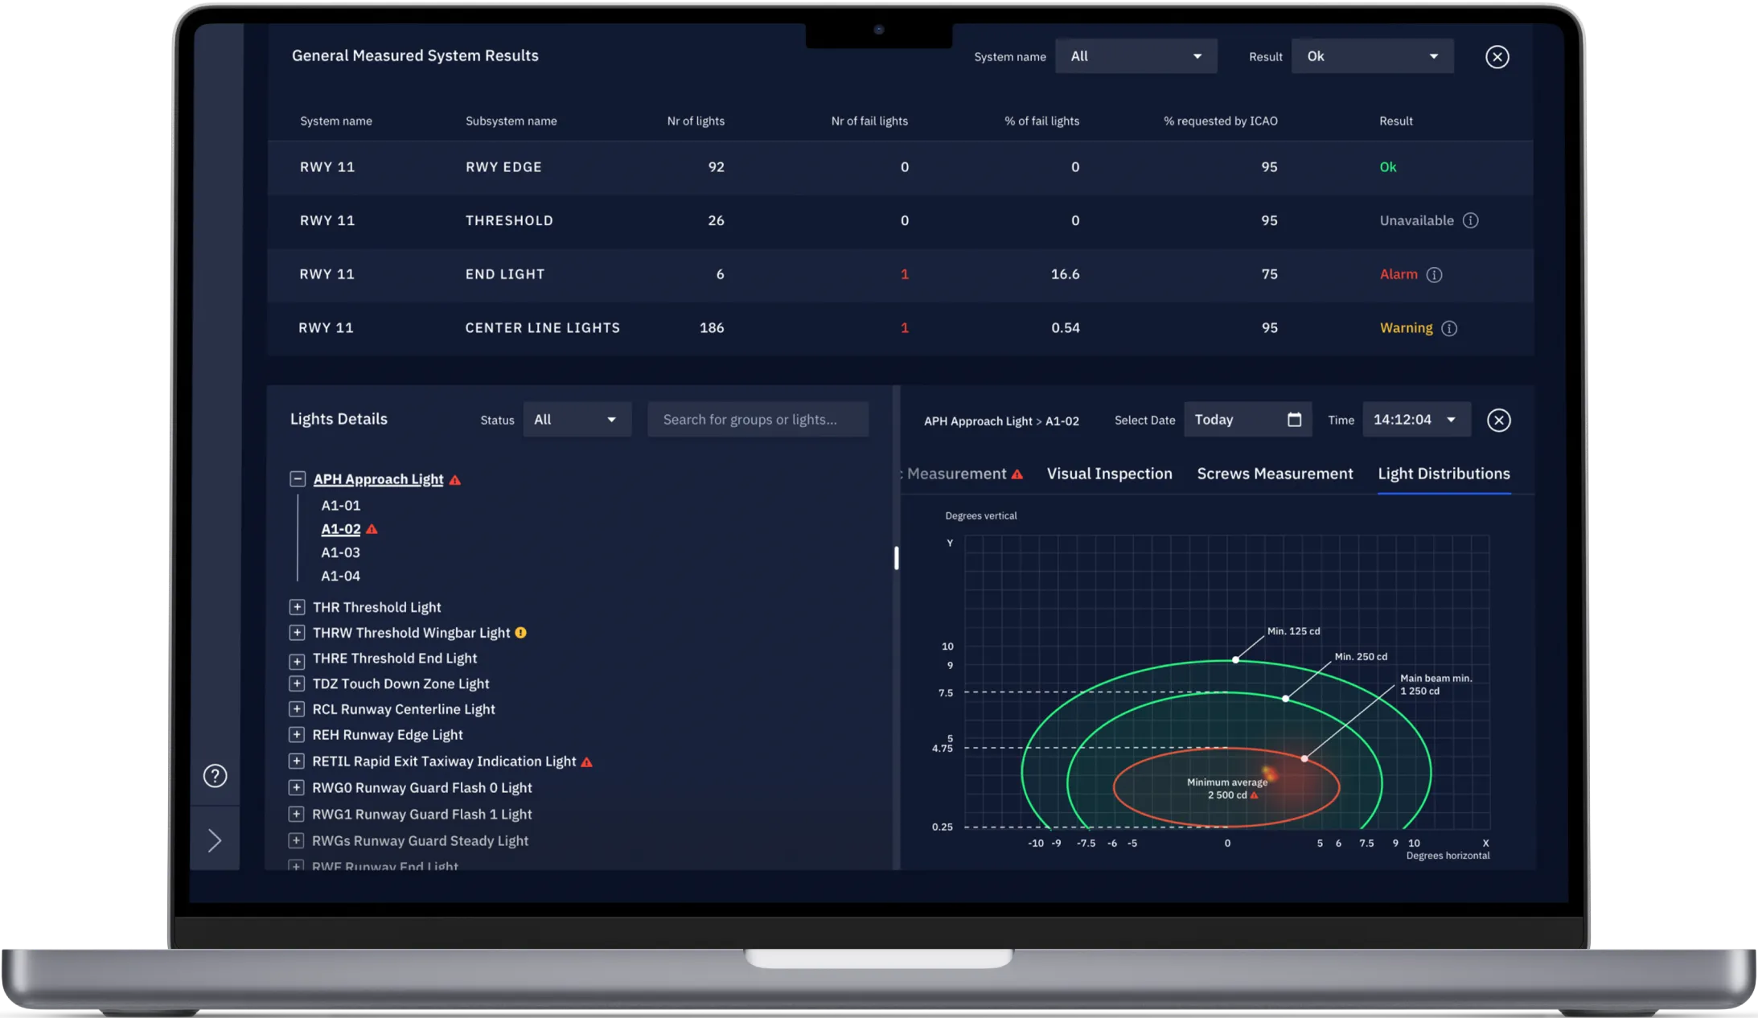
Task: Click the Main beam min. 1 250 cd marker point
Action: (1304, 758)
